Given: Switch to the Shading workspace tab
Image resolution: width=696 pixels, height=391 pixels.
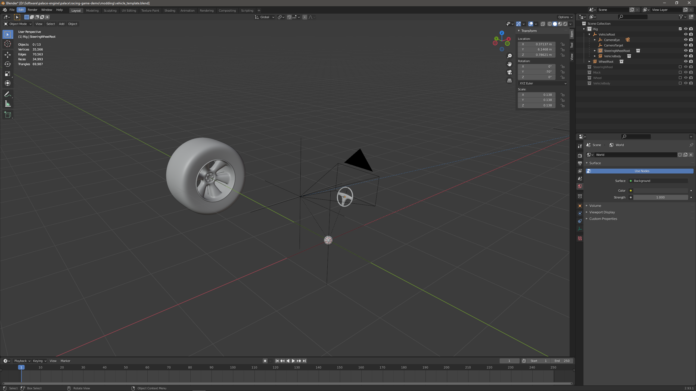Looking at the screenshot, I should click(170, 11).
